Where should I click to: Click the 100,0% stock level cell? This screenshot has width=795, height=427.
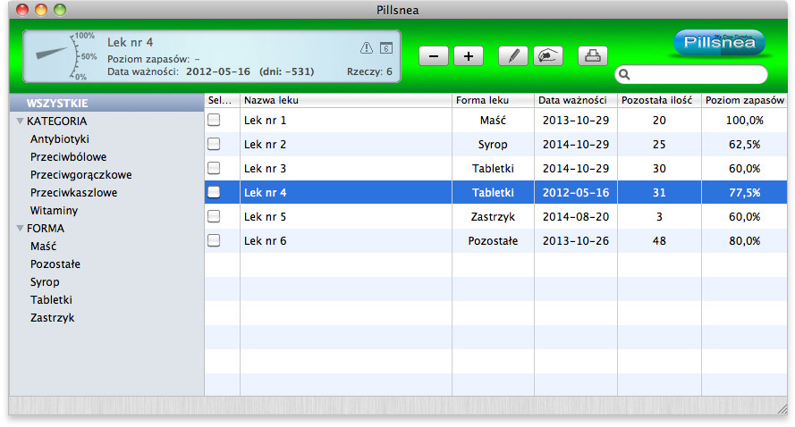click(744, 120)
